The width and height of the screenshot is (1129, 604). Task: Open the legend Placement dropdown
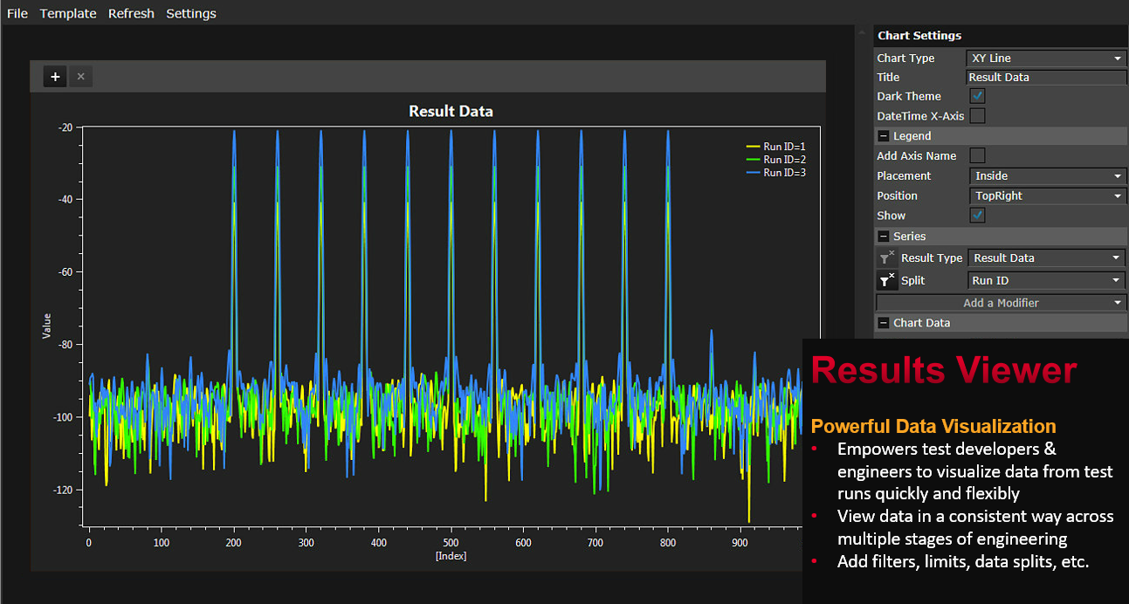1046,175
